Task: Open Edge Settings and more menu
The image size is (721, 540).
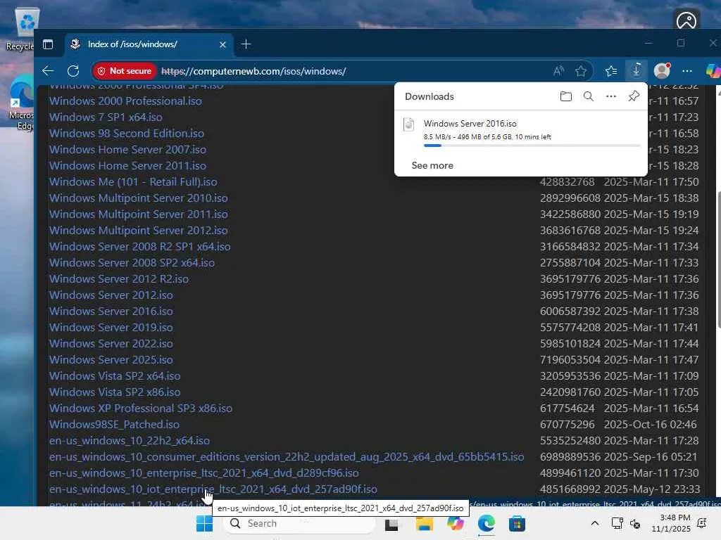Action: point(687,71)
